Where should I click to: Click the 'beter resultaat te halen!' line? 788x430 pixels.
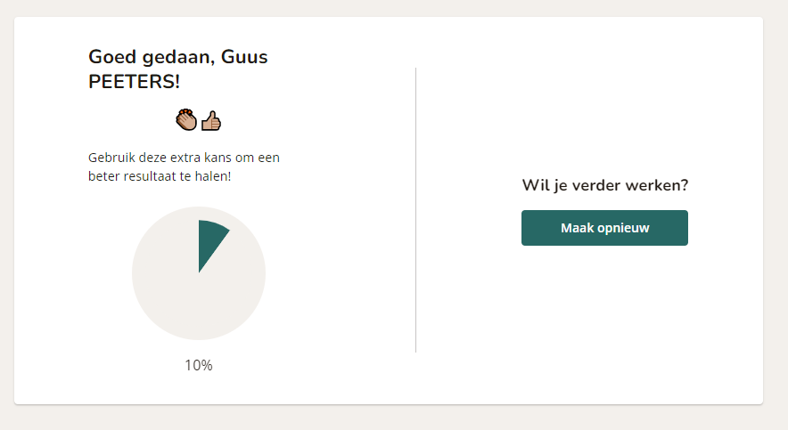tap(160, 176)
